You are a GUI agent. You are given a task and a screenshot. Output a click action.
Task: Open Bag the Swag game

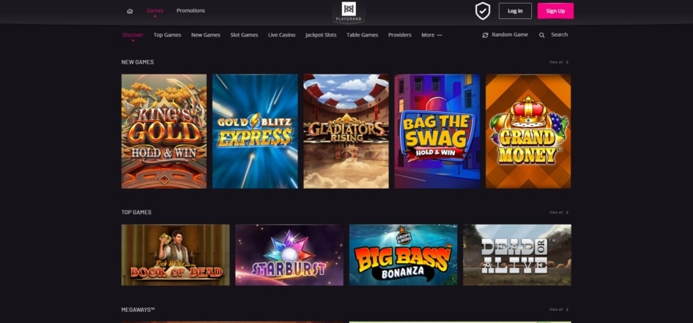click(x=437, y=132)
